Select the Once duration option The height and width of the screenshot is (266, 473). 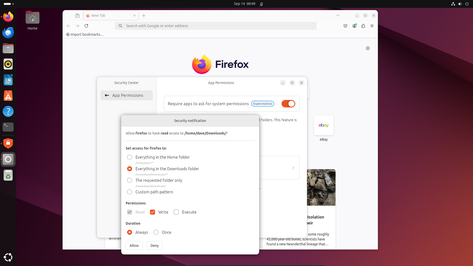[x=156, y=232]
